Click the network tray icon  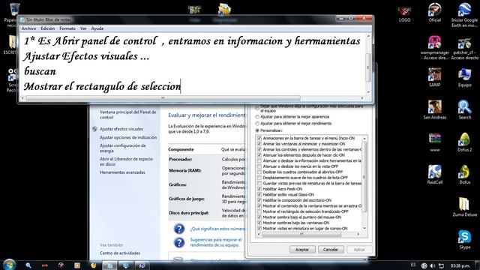[x=441, y=265]
